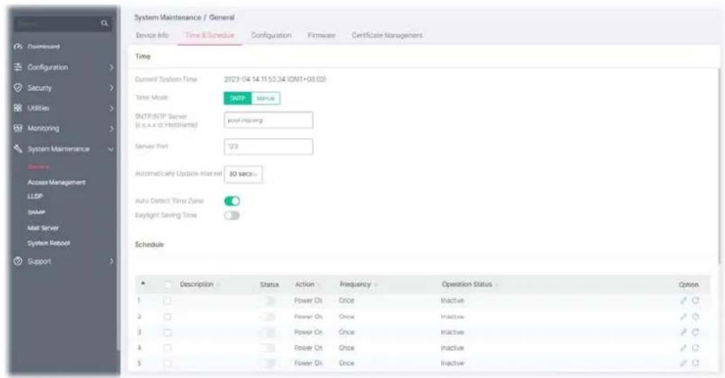The image size is (725, 378).
Task: Check the box for schedule row 3
Action: [167, 333]
